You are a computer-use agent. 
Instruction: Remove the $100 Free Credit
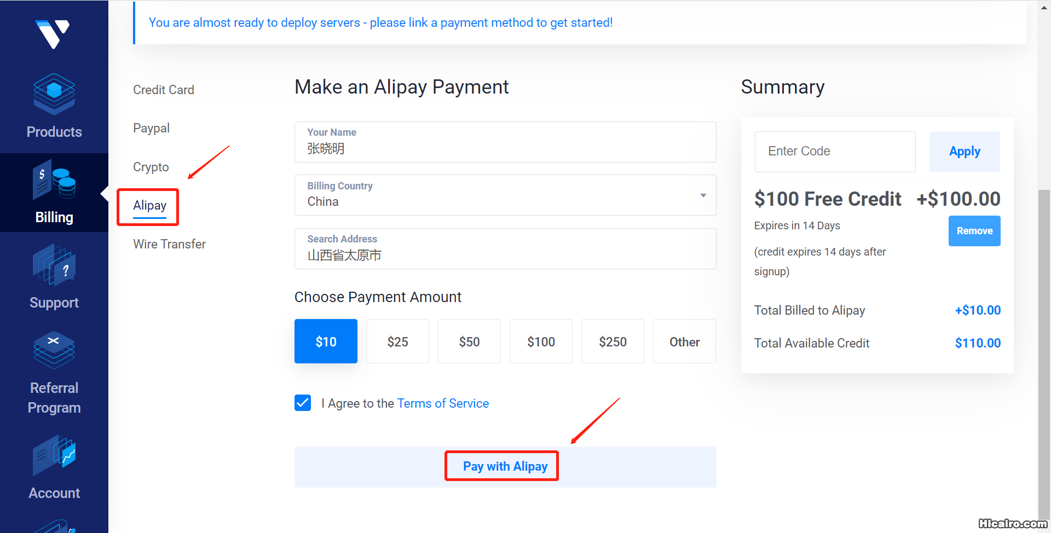pyautogui.click(x=974, y=231)
